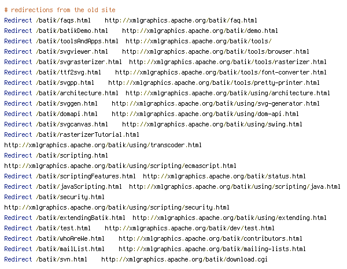
Task: Select the URL ending in using/swing.html
Action: point(212,124)
